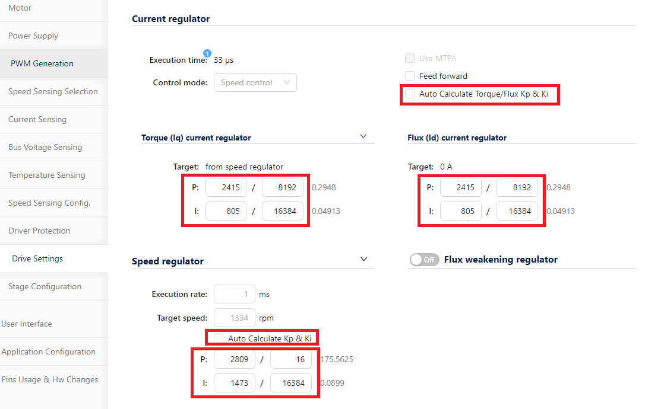Enable Auto Calculate Kp & Ki for speed regulator
The width and height of the screenshot is (664, 409).
point(218,337)
